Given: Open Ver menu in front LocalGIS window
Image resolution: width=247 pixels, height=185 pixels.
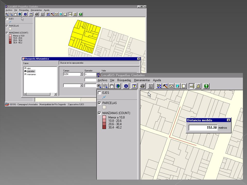Looking at the screenshot, I should click(x=112, y=80).
